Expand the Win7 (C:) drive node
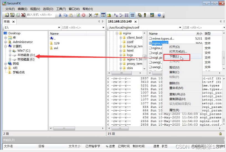The width and height of the screenshot is (226, 152). pyautogui.click(x=10, y=51)
